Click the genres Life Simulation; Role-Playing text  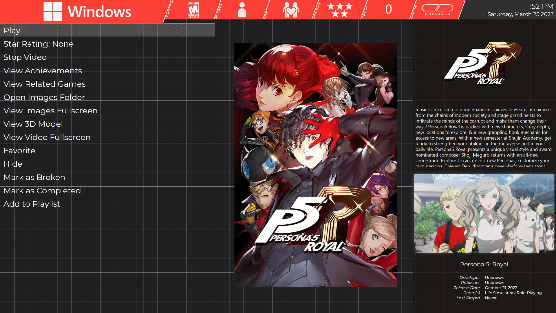513,293
